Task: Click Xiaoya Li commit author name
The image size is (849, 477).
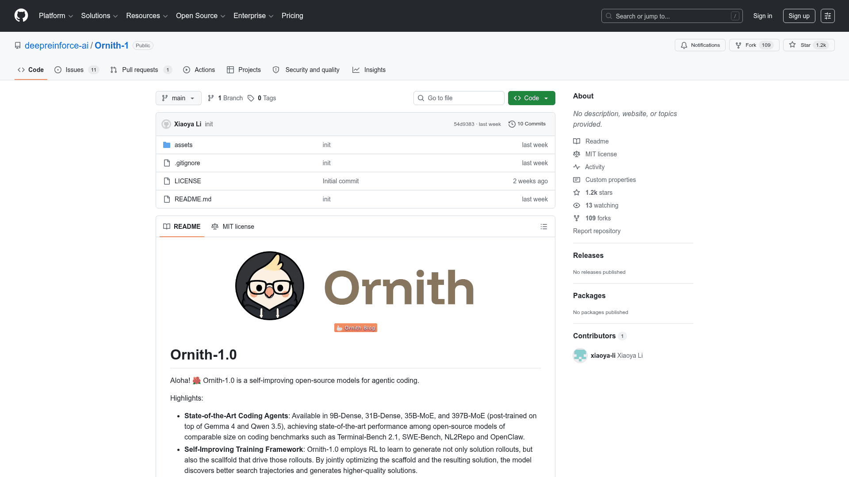Action: (x=187, y=124)
